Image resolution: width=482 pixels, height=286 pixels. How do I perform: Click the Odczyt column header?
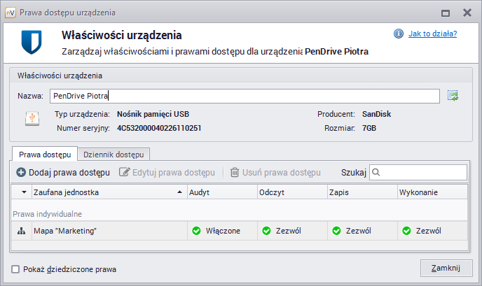(292, 192)
